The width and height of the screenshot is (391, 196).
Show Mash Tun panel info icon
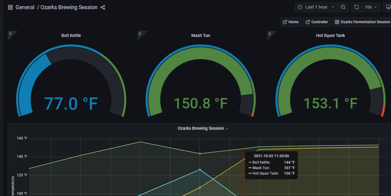coord(140,34)
